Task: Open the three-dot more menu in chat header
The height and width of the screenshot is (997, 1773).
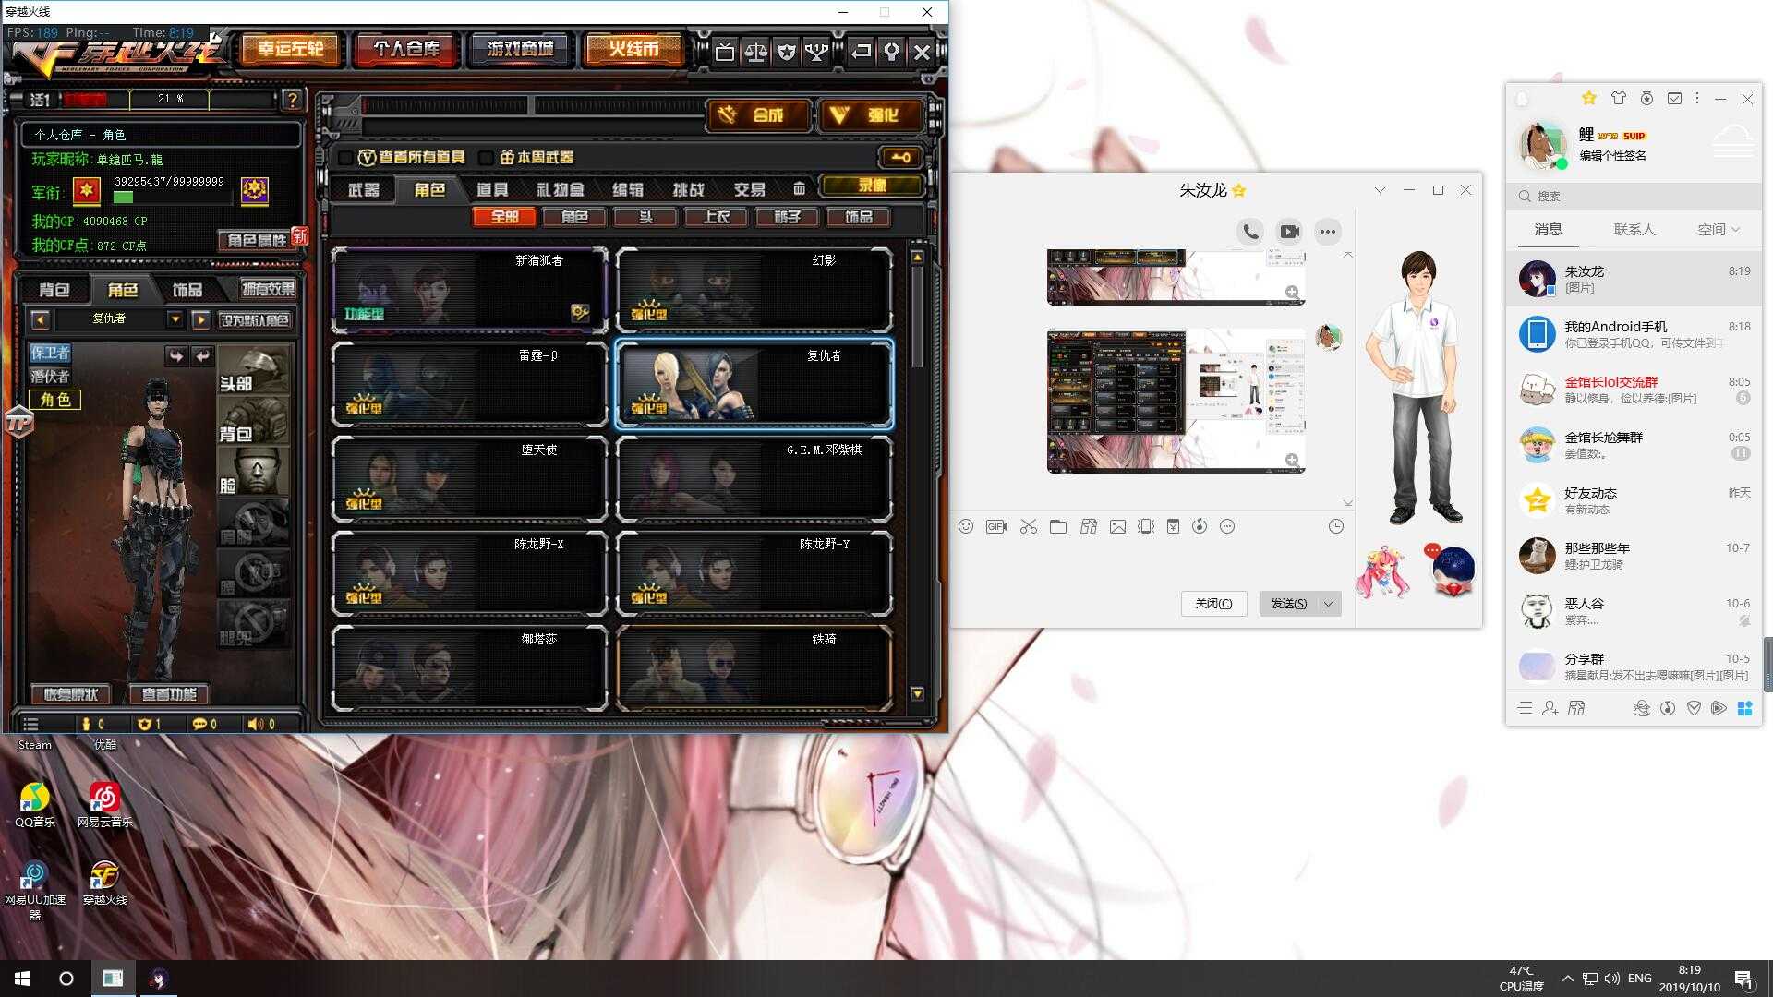Action: [1327, 232]
